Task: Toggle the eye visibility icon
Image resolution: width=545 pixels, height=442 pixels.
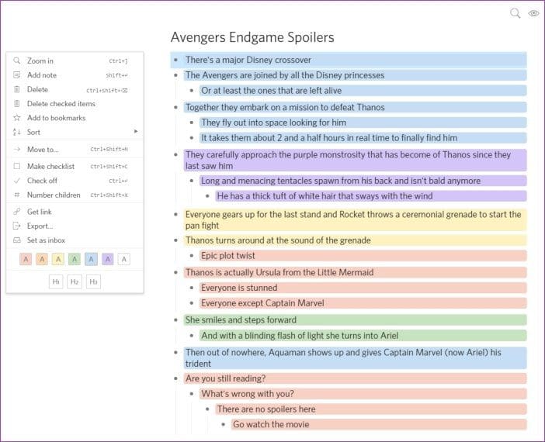Action: 533,13
